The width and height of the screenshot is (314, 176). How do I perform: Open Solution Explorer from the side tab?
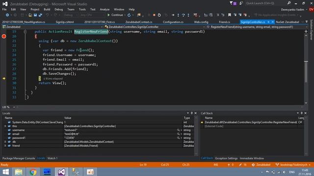click(312, 29)
